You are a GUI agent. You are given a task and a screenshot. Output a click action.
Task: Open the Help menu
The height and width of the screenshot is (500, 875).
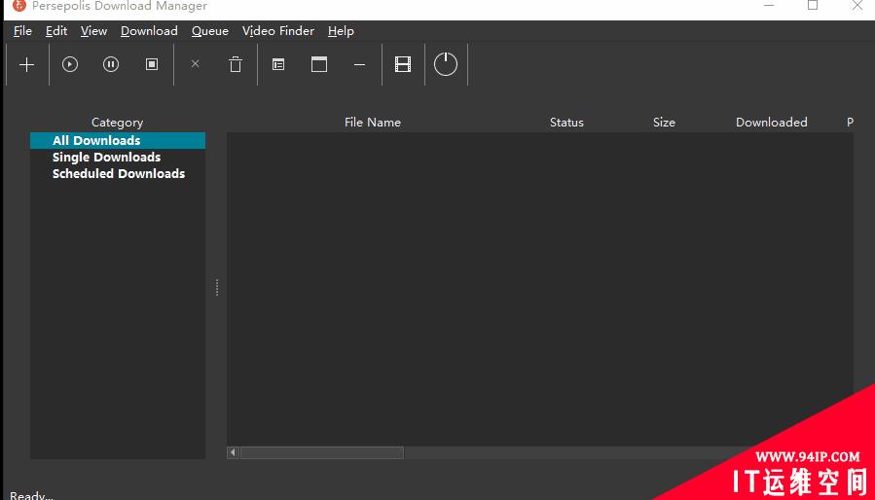(x=341, y=31)
